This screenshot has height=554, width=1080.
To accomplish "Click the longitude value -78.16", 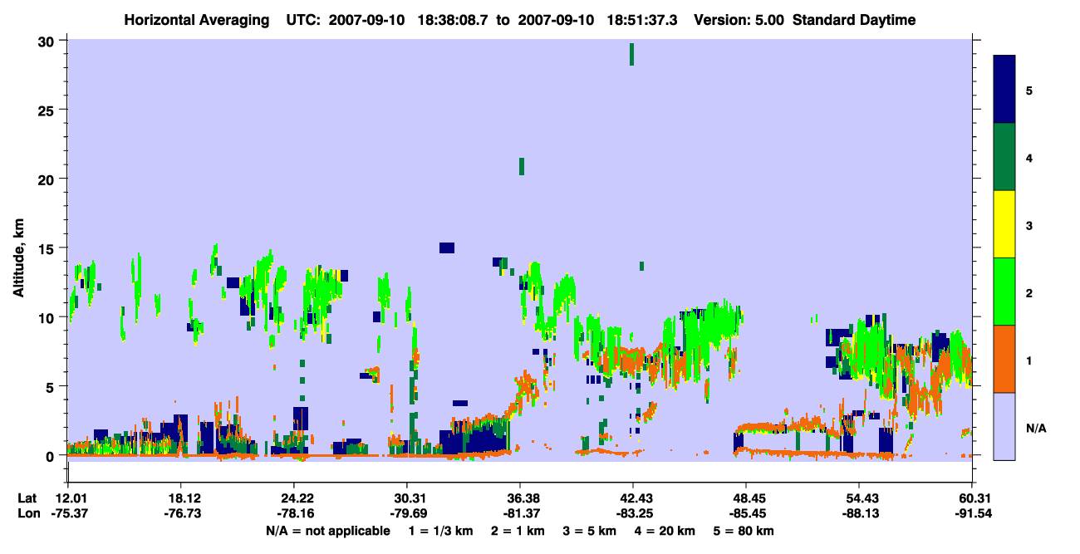I will pos(293,513).
